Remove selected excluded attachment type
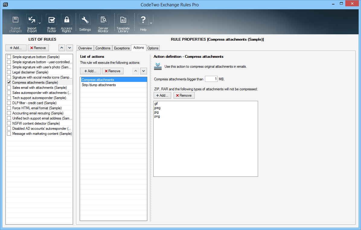The width and height of the screenshot is (361, 230). 184,95
